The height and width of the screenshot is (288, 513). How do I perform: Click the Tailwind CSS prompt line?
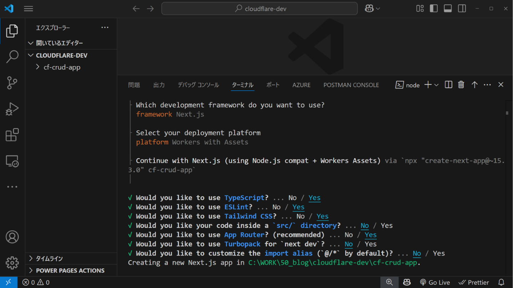[228, 216]
